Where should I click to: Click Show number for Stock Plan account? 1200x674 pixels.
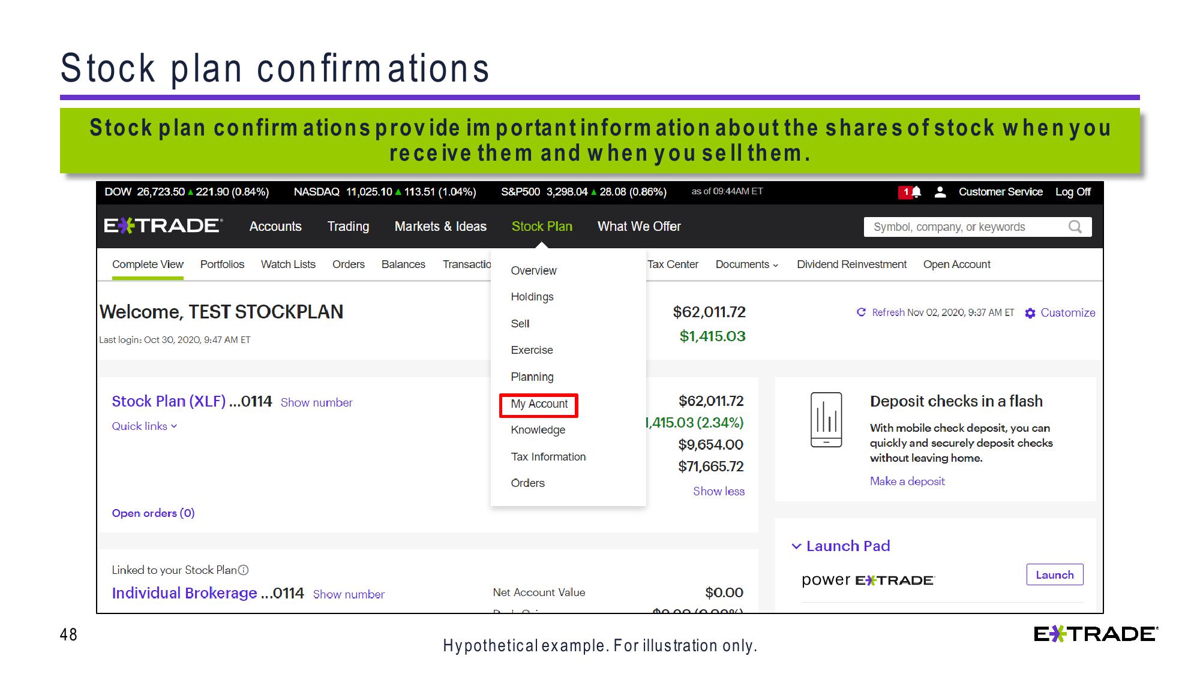tap(316, 402)
